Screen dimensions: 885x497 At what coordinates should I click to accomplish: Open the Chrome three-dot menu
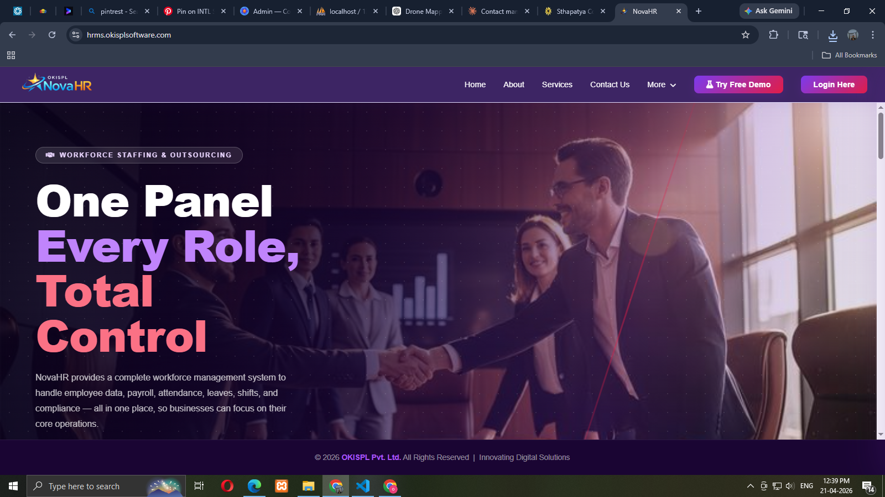[x=873, y=35]
